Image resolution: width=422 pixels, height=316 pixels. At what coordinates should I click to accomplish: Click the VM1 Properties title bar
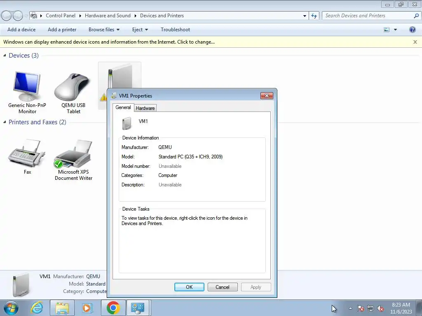(186, 95)
